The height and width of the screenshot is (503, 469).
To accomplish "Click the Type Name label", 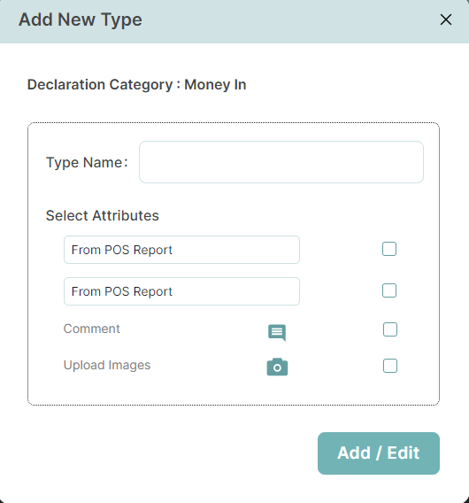I will tap(87, 162).
